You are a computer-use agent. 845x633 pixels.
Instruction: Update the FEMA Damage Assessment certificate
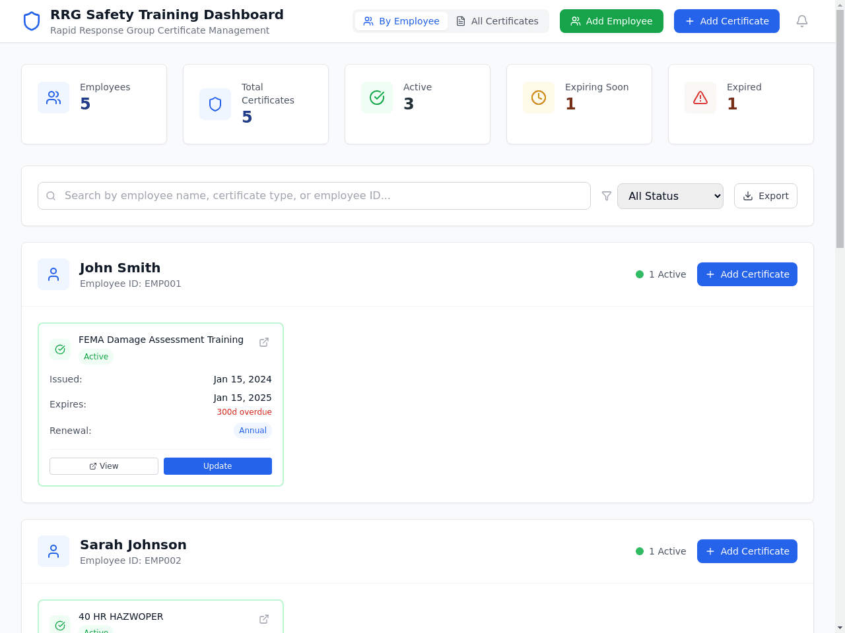click(x=218, y=466)
